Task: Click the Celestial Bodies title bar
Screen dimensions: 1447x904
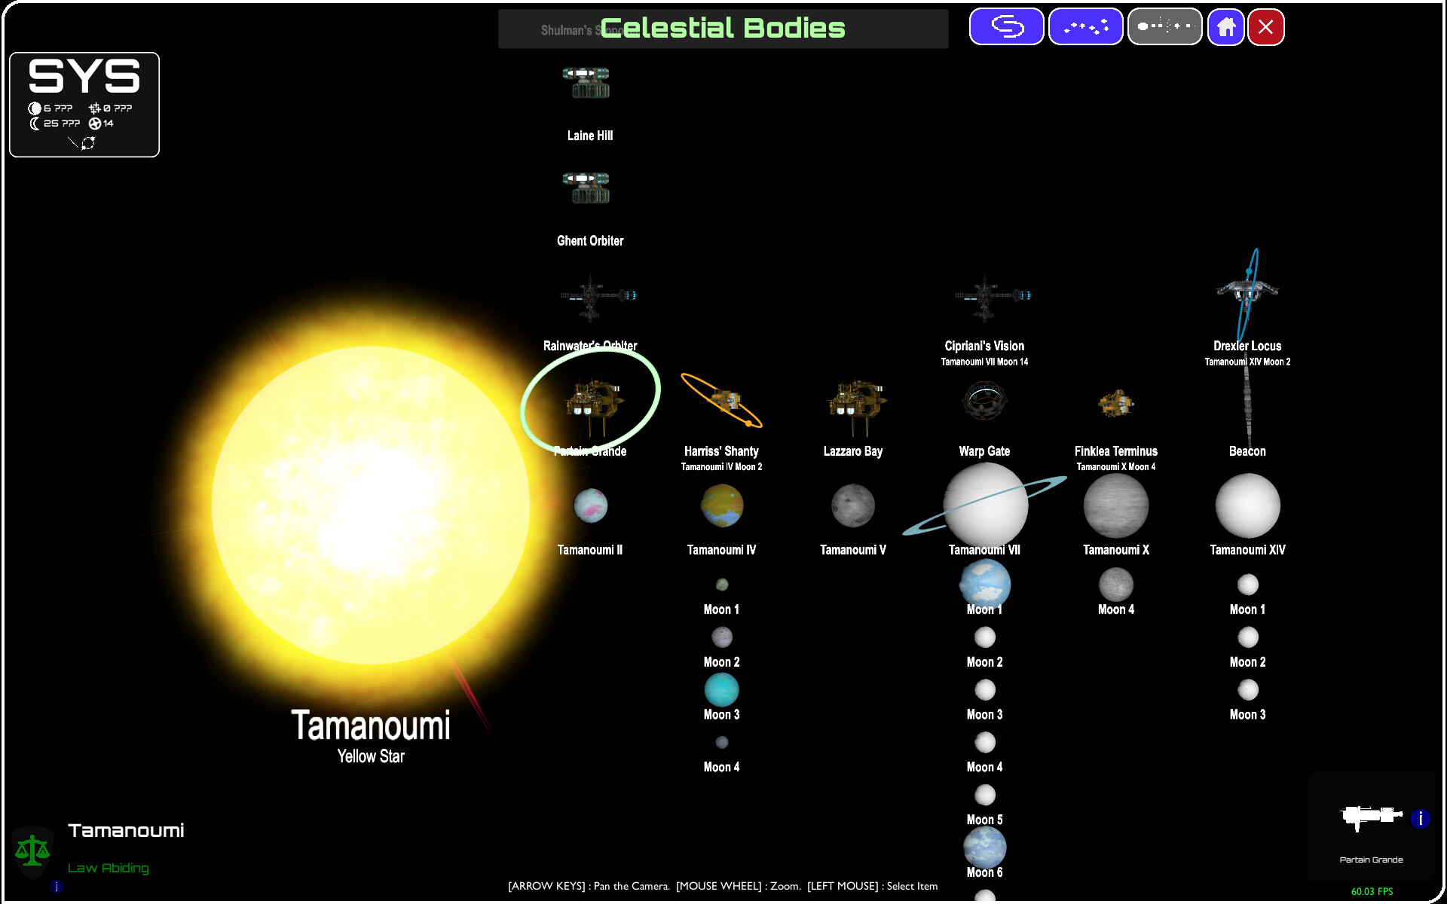Action: point(723,29)
